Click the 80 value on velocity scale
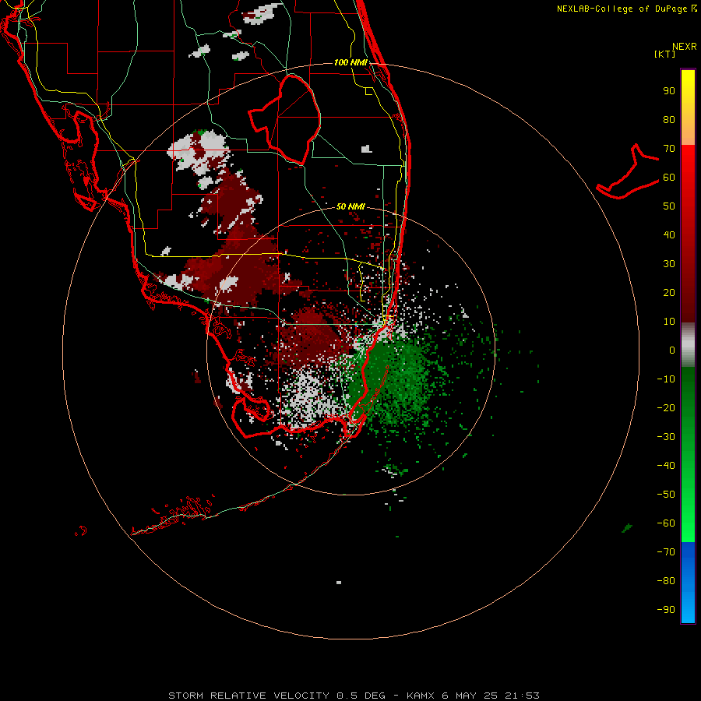 (x=669, y=119)
